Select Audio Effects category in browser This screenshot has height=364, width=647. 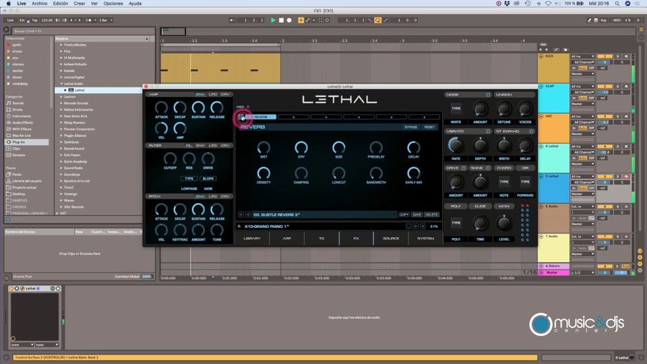pyautogui.click(x=22, y=123)
